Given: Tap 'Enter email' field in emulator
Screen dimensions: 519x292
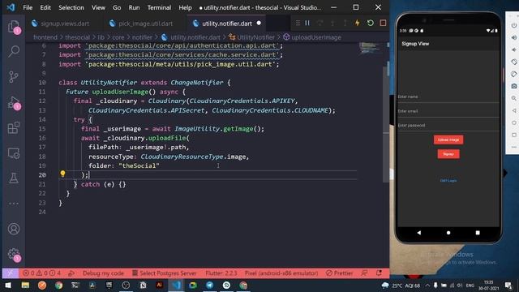Looking at the screenshot, I should 448,111.
